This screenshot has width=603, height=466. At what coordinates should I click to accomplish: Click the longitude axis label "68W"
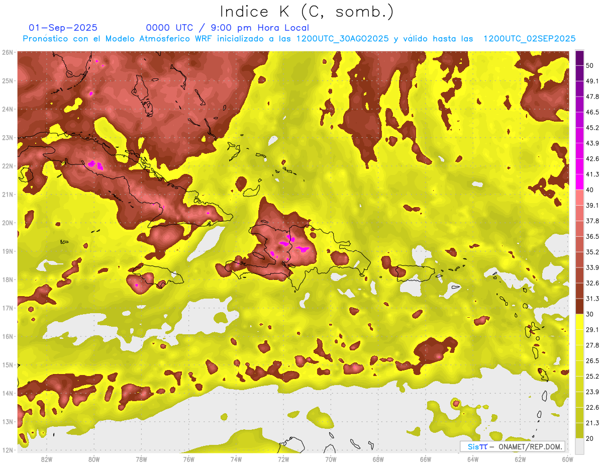(x=378, y=459)
